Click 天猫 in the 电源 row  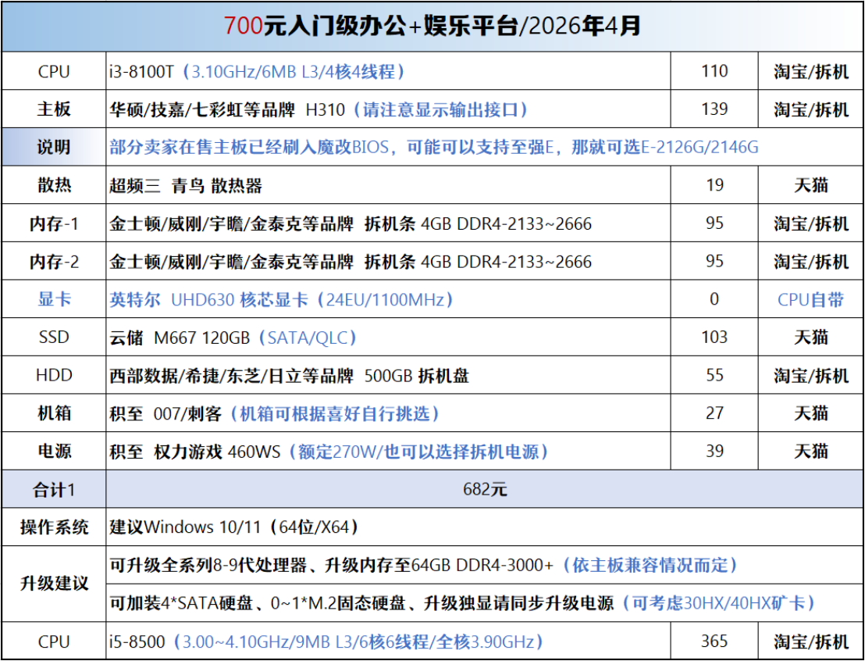[810, 451]
